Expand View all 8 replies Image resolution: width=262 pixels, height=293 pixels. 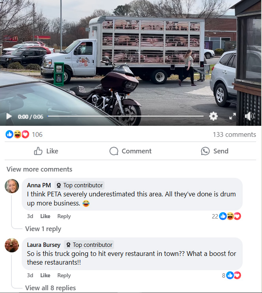[51, 288]
